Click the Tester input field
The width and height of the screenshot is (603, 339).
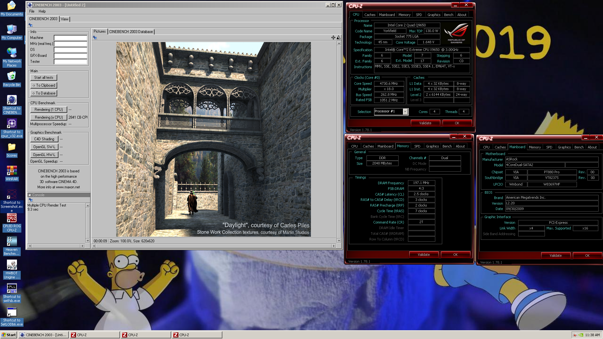point(70,62)
